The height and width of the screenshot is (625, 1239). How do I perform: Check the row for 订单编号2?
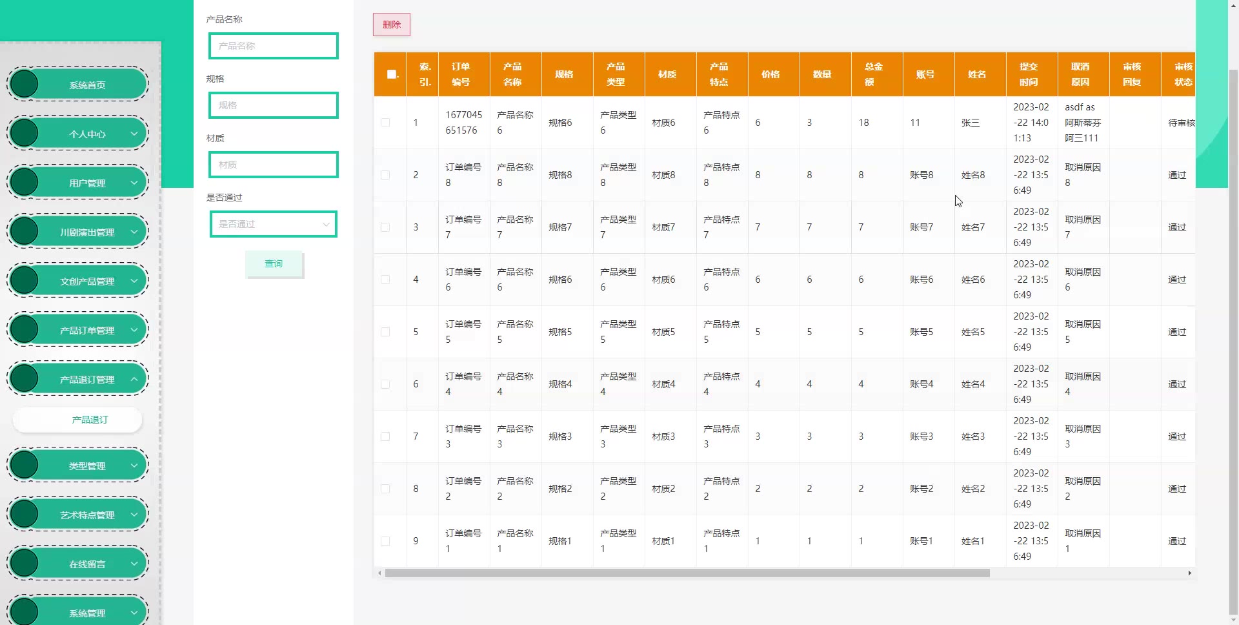click(x=385, y=489)
